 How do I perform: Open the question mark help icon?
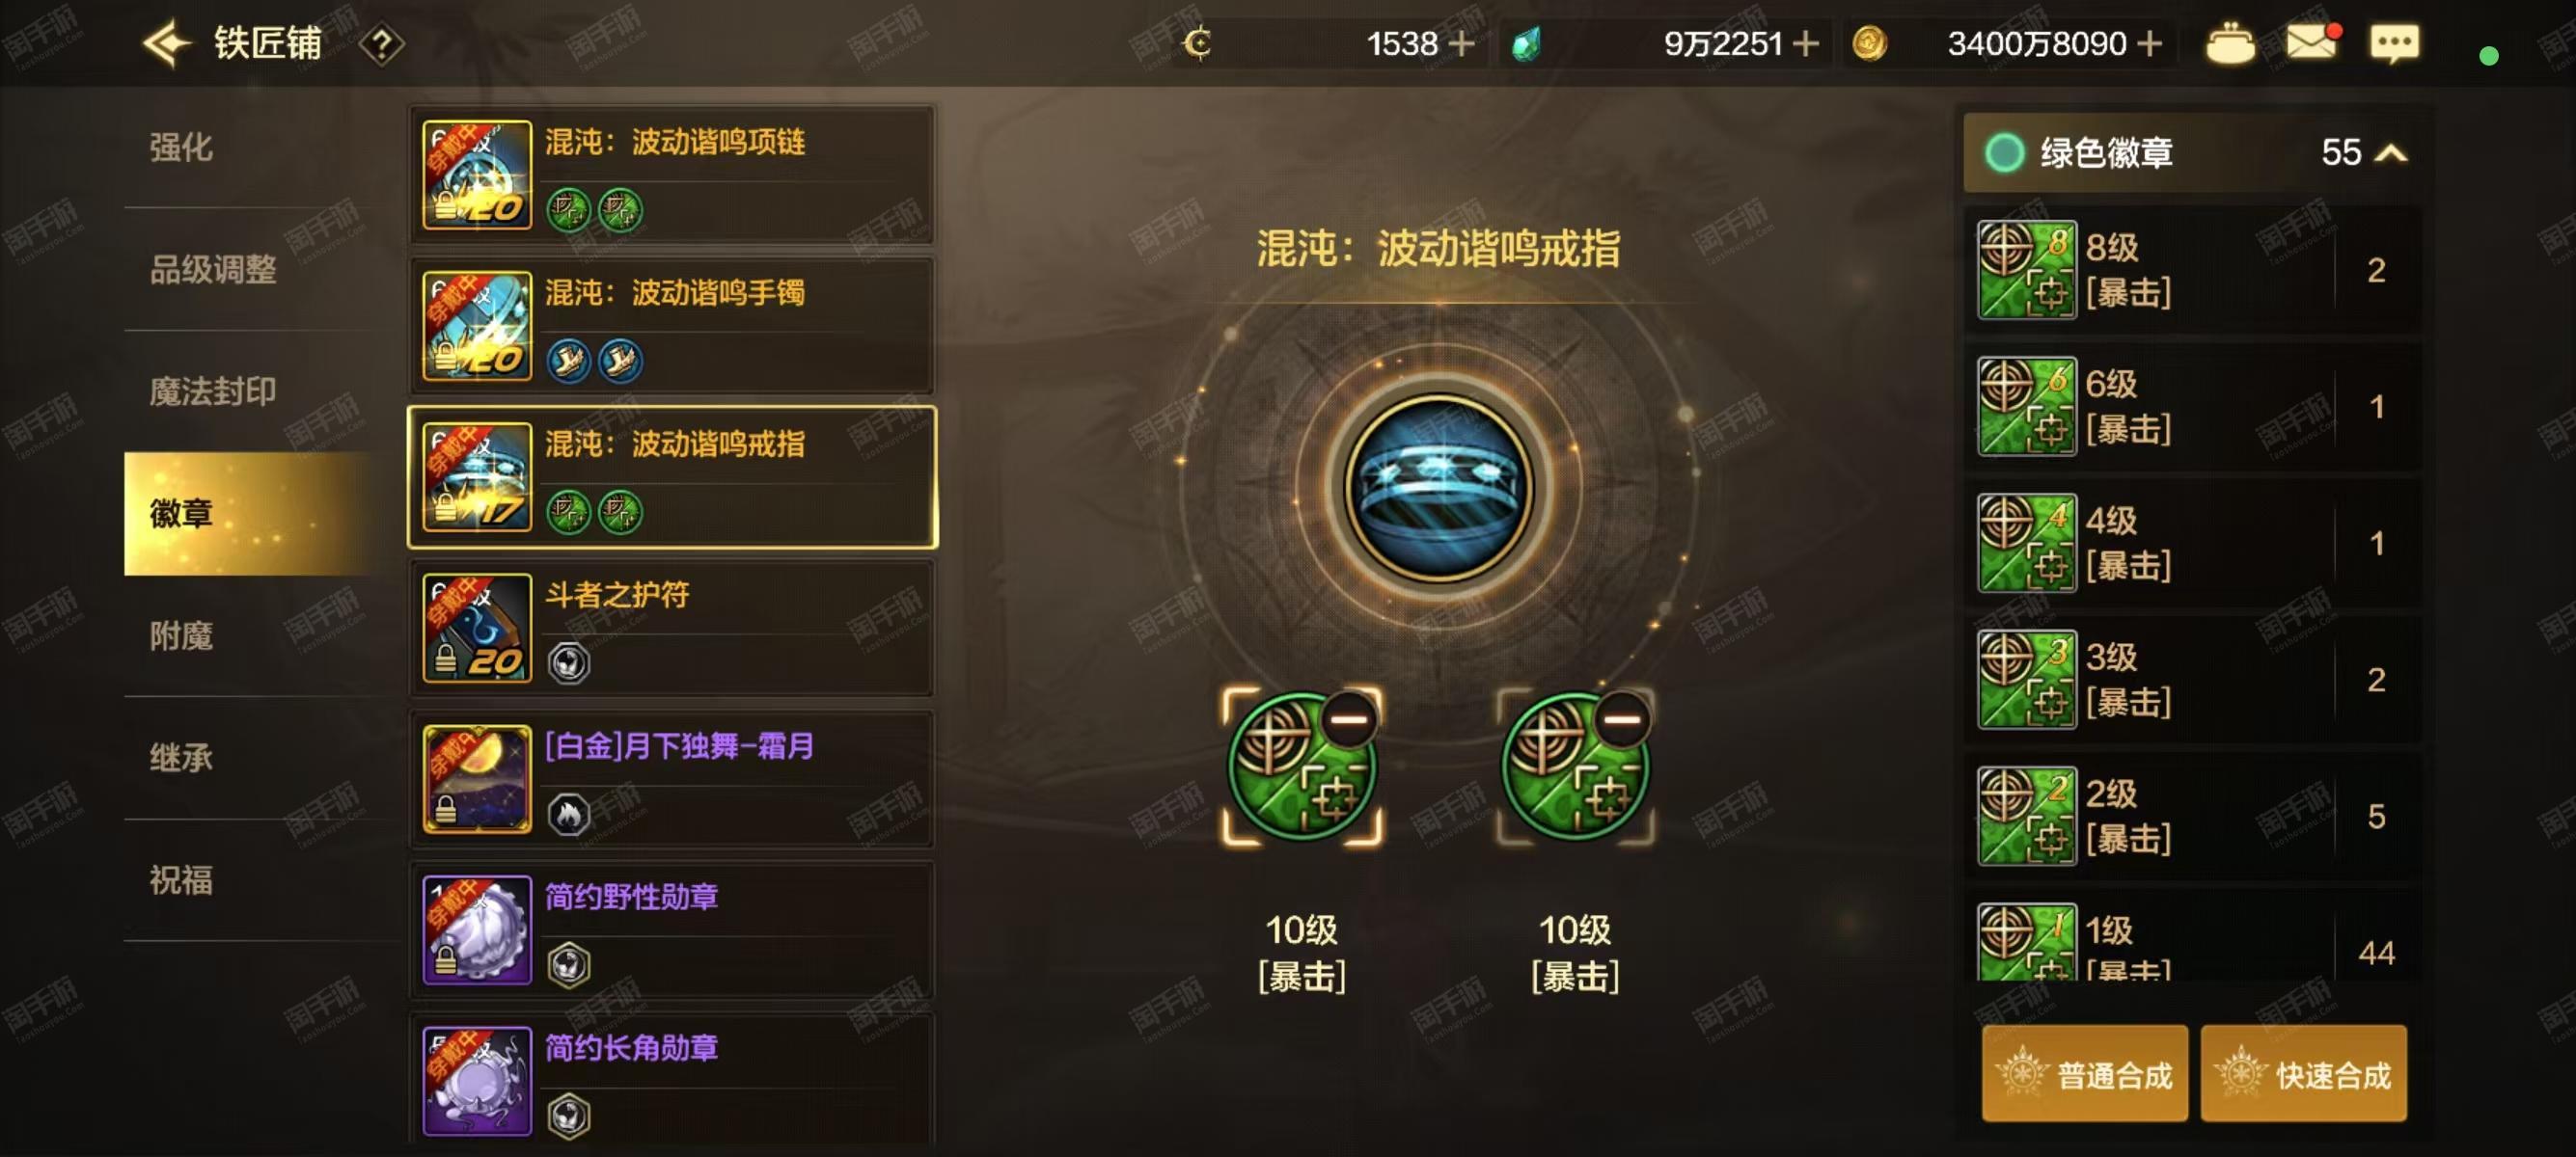pyautogui.click(x=381, y=44)
